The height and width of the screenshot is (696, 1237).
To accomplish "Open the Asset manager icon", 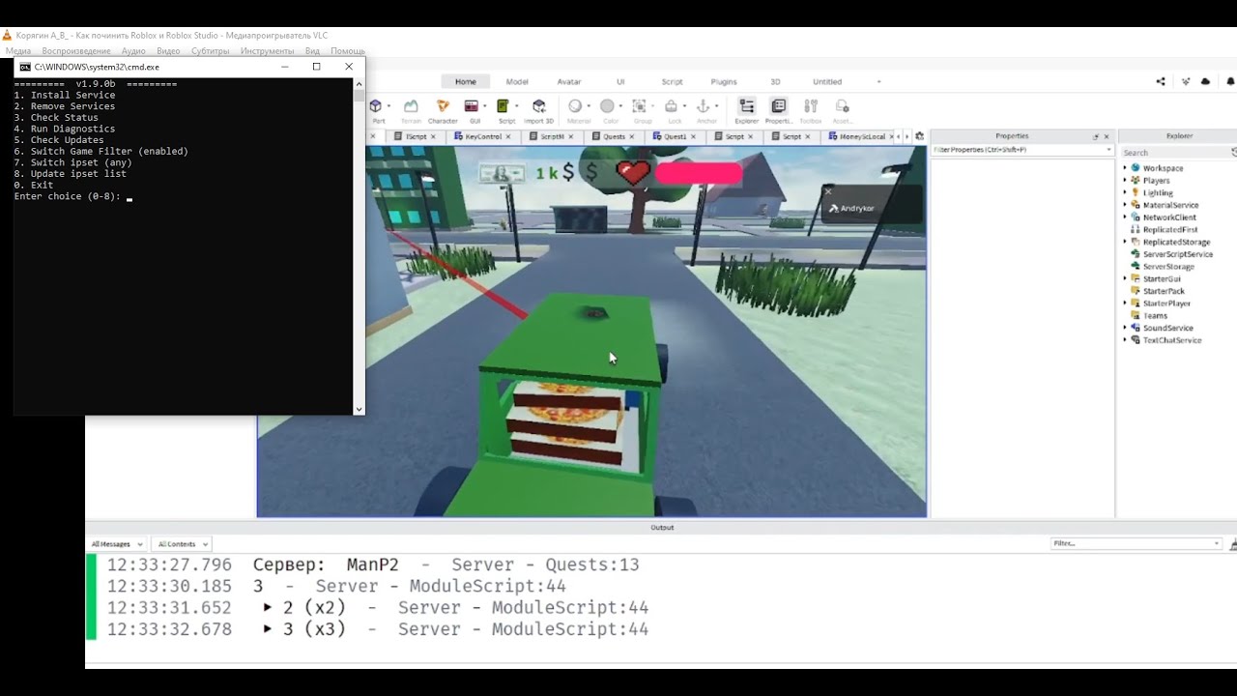I will (x=842, y=106).
